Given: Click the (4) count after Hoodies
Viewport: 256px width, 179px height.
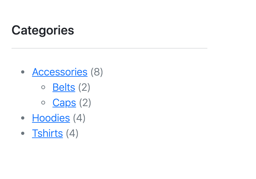Looking at the screenshot, I should tap(79, 118).
